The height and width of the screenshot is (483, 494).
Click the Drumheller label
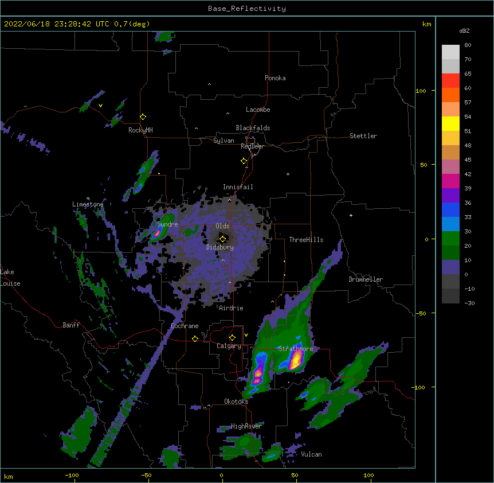coord(366,279)
